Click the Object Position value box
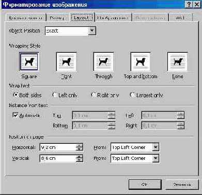Viewport: 202px width, 195px height. pos(67,31)
